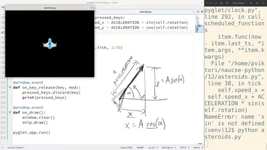Screen dimensions: 267x150
Task: Open the File menu in Kate
Action: pyautogui.click(x=3, y=7)
